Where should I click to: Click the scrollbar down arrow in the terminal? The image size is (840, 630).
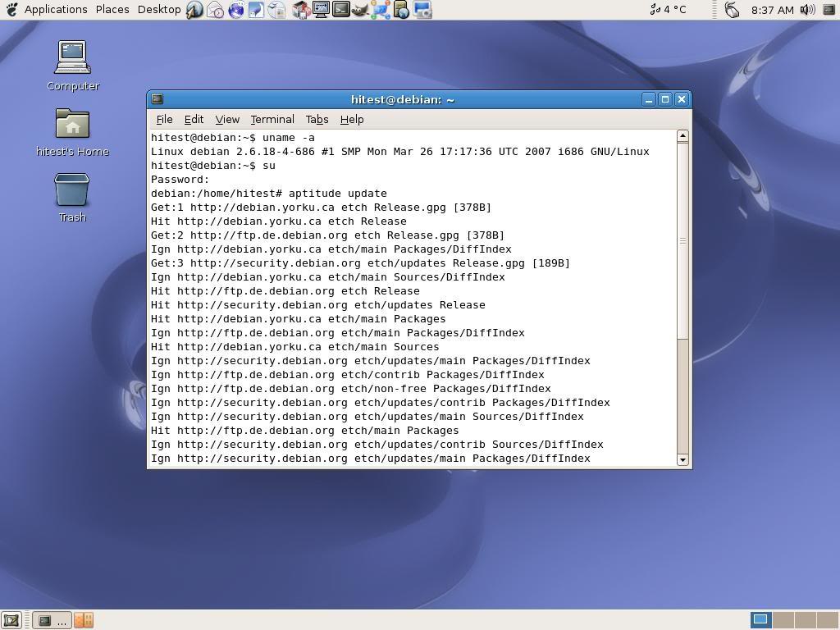click(x=682, y=459)
